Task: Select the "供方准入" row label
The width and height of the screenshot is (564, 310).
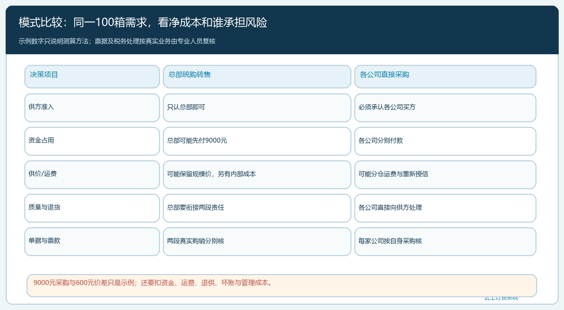Action: click(92, 108)
